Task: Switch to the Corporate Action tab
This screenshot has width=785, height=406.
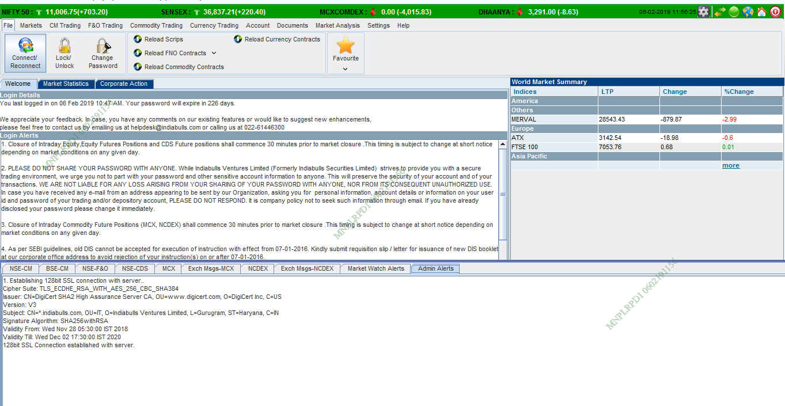Action: 124,84
